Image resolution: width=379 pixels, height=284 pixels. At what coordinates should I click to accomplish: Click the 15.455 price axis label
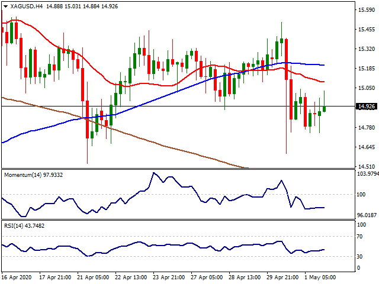[367, 30]
